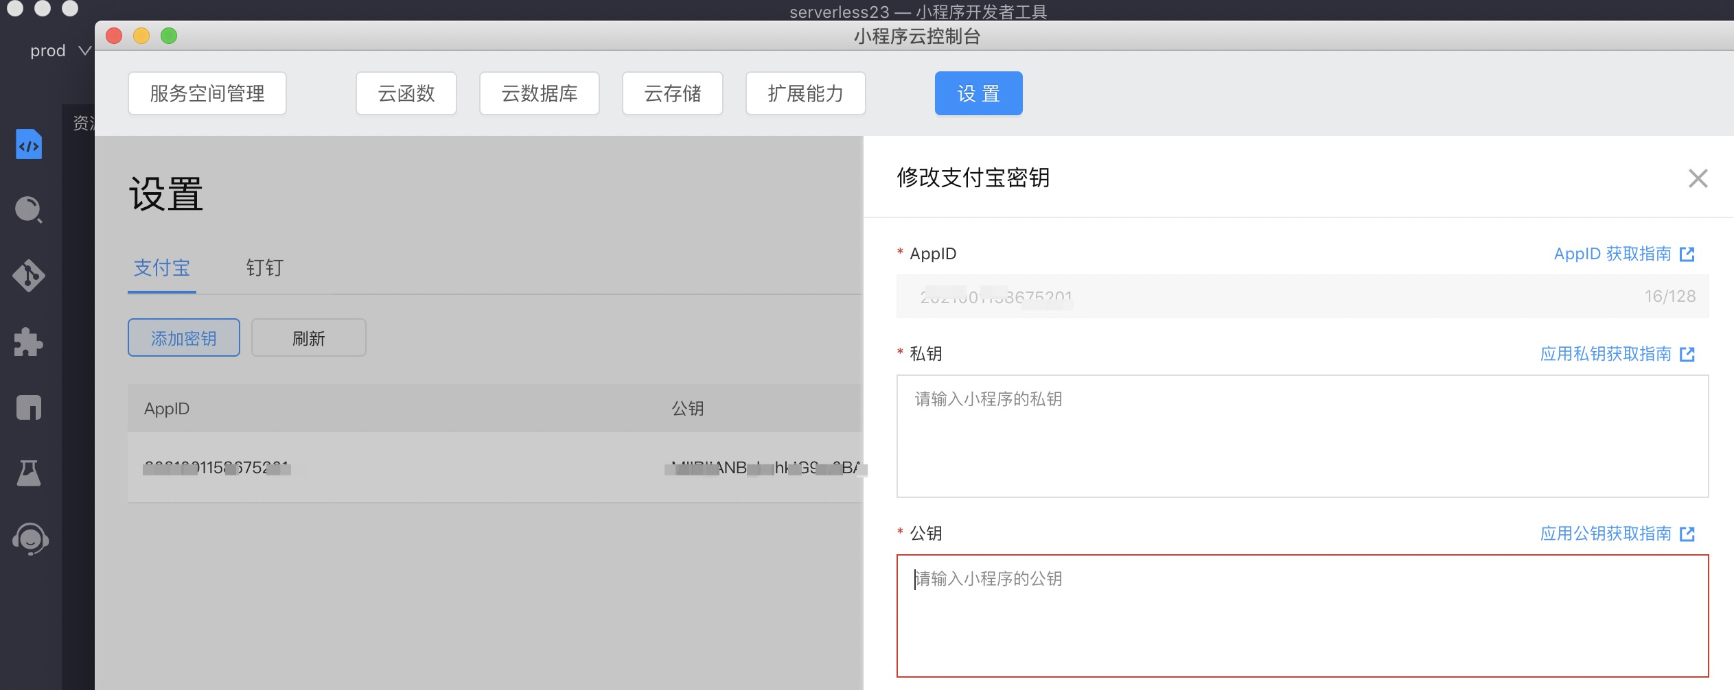Switch to 云存储 tab
Screen dimensions: 1734x690
coord(673,93)
